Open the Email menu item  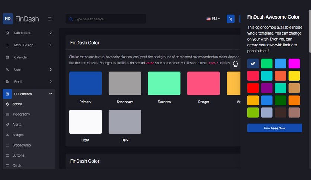(29, 82)
